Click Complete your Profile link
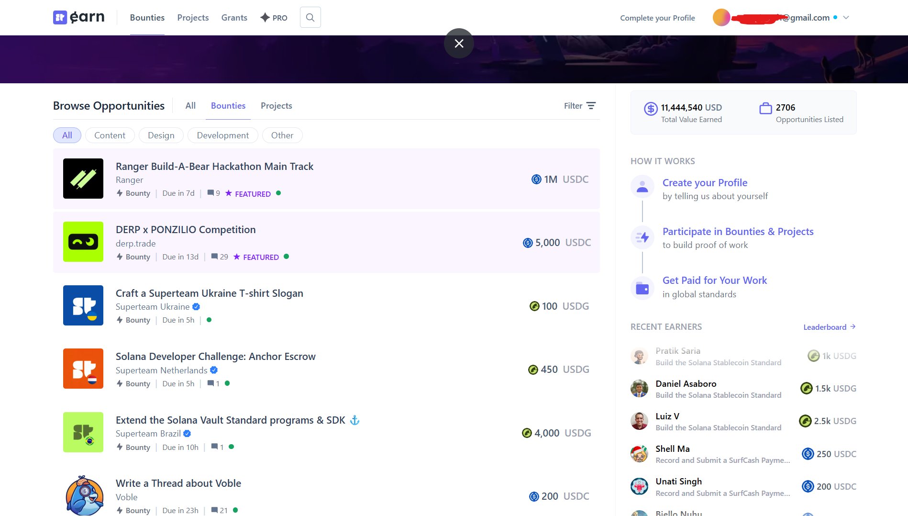Image resolution: width=908 pixels, height=516 pixels. click(657, 18)
